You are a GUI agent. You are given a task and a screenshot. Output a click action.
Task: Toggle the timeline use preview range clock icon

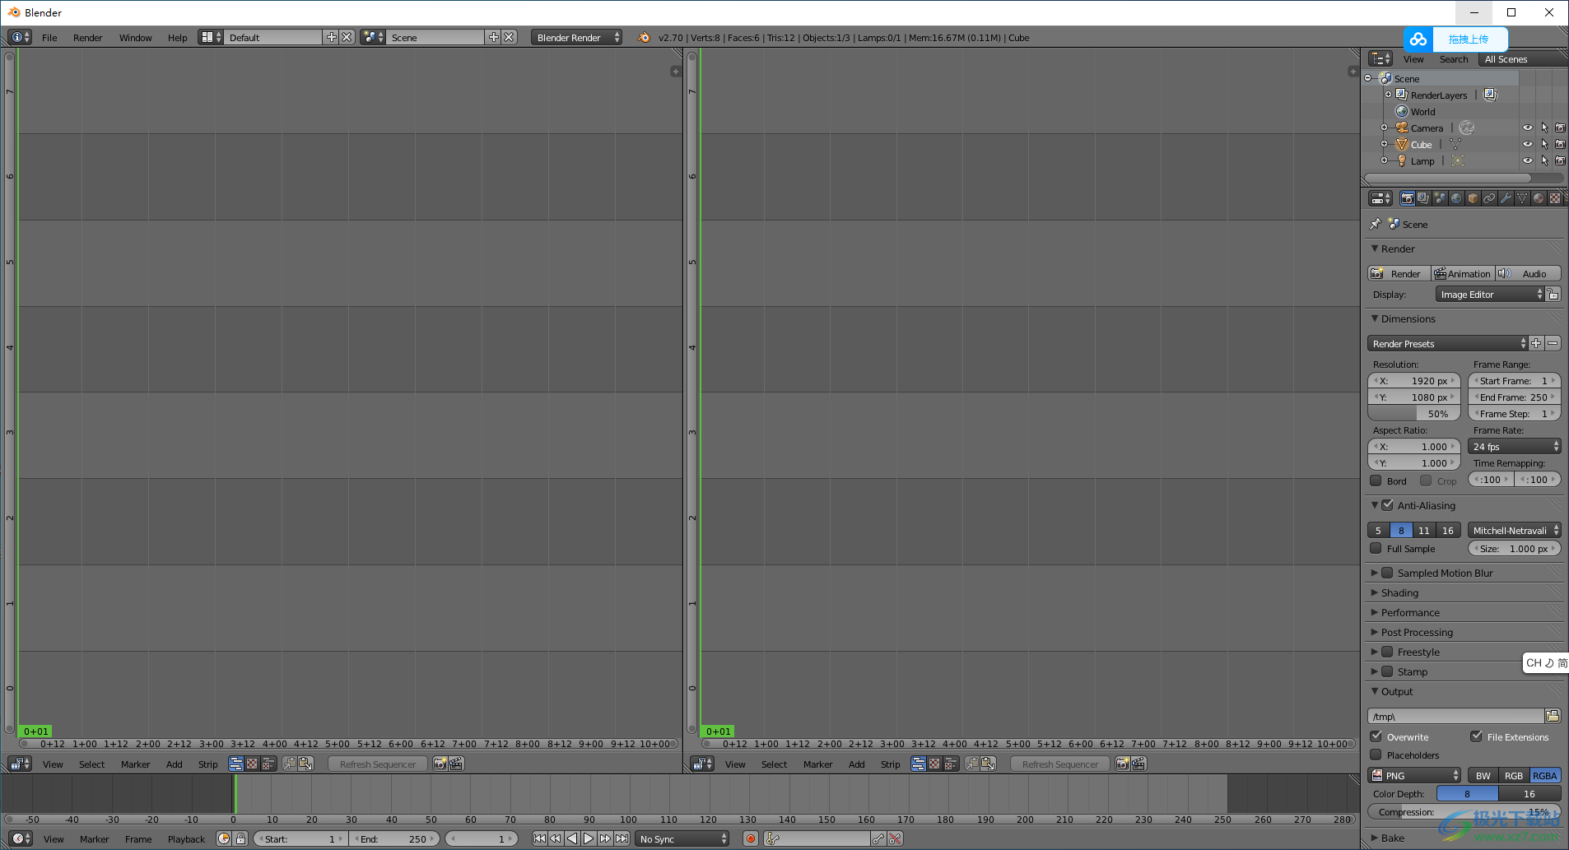click(224, 838)
